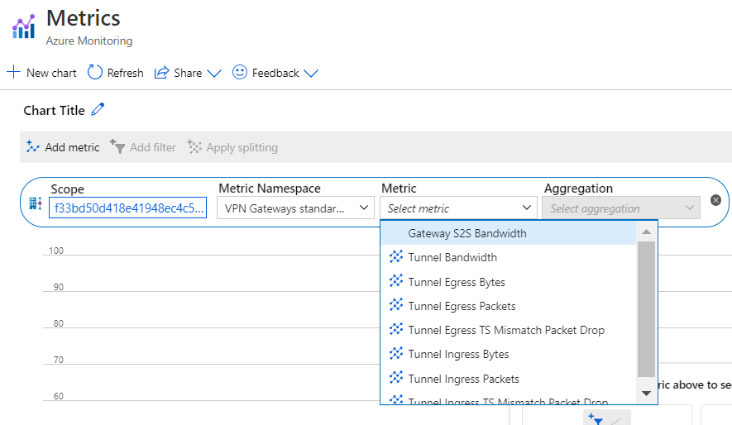
Task: Select Tunnel Ingress Packets option
Action: click(x=463, y=379)
